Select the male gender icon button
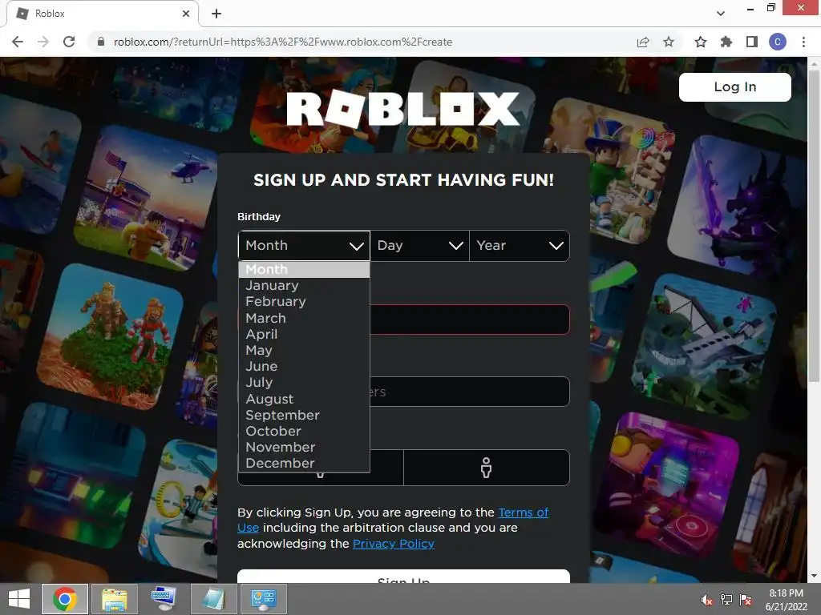 pos(487,468)
